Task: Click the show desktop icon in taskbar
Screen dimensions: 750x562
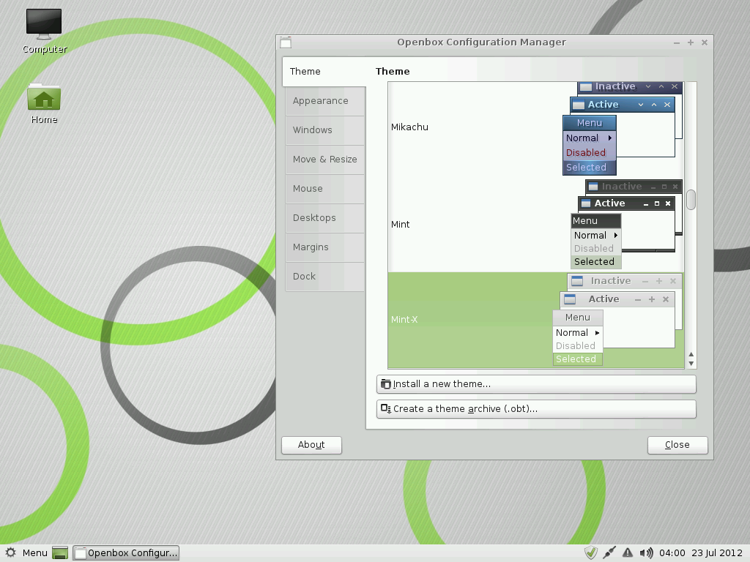Action: pos(60,553)
